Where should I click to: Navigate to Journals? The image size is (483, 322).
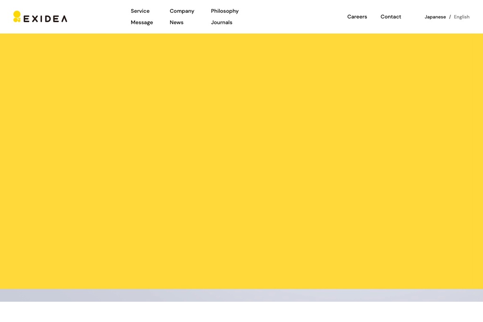221,22
